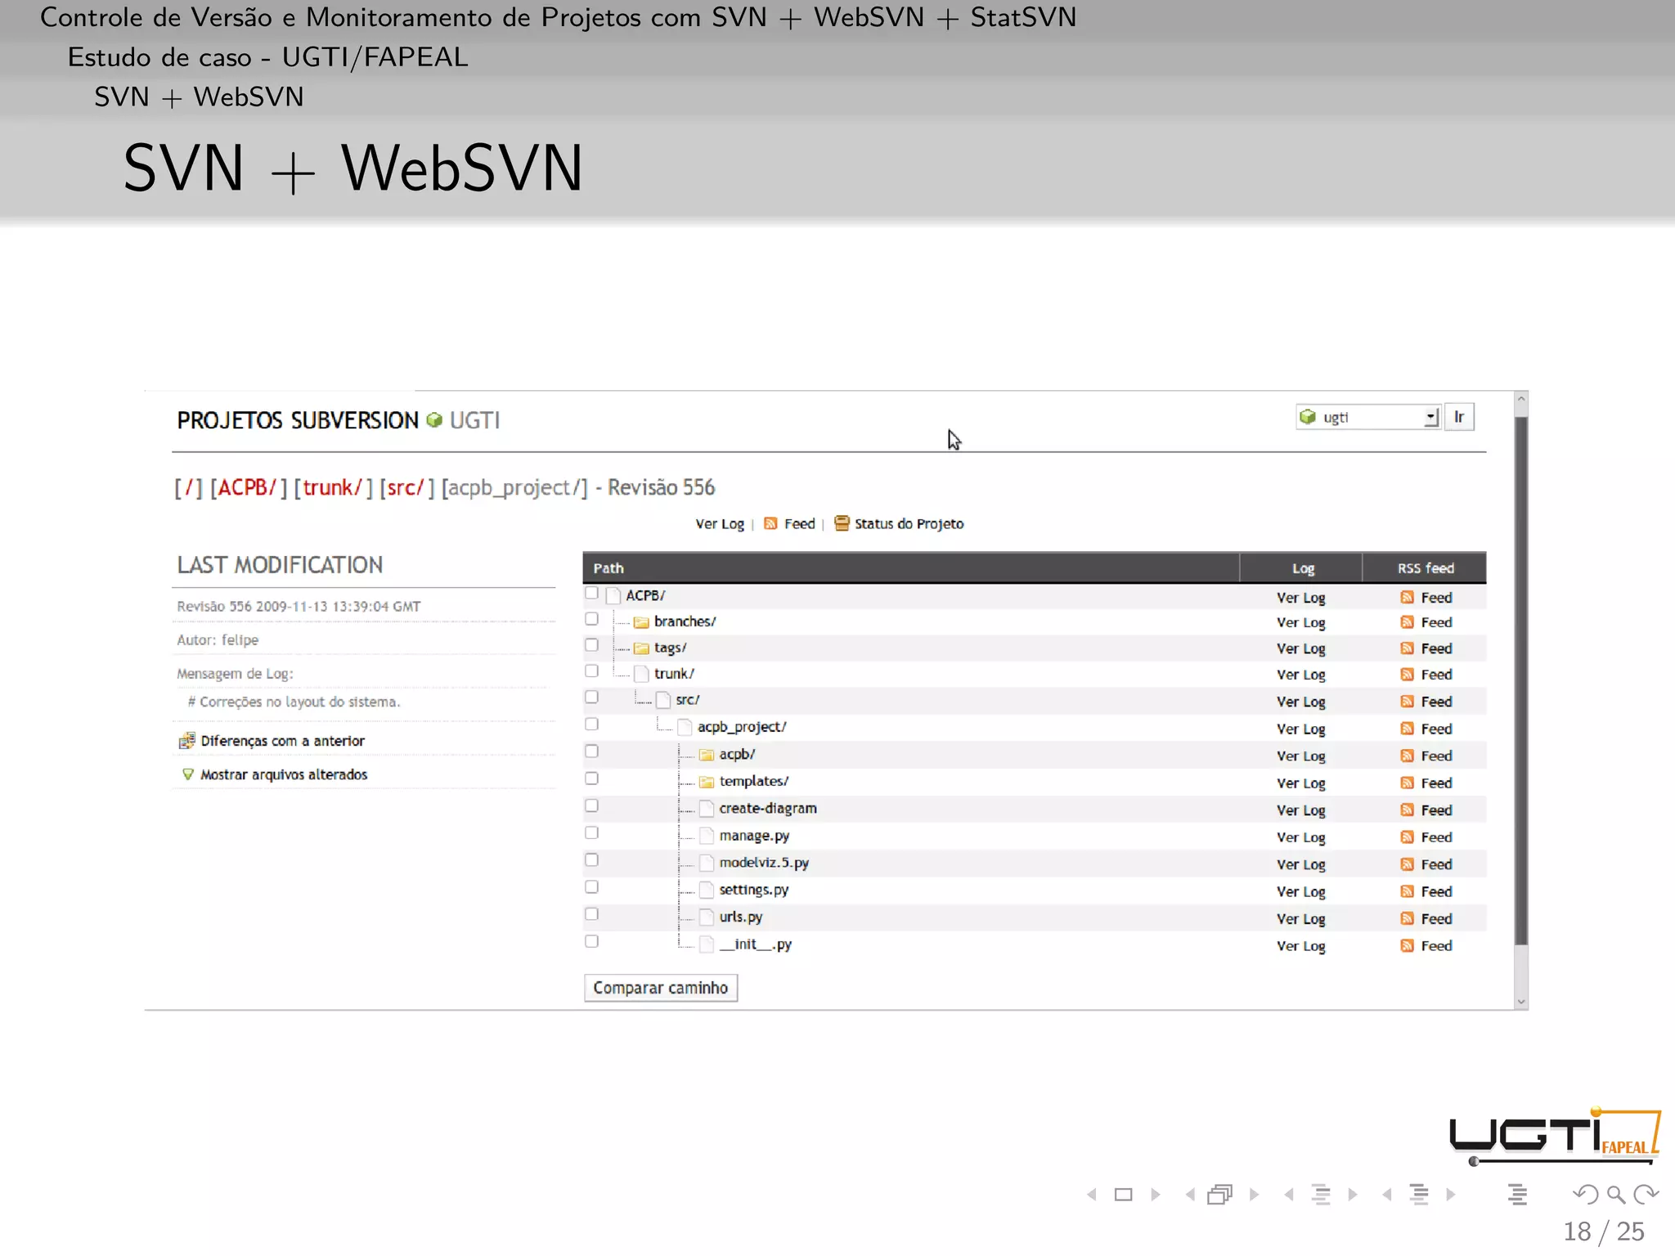Click the Status do Projeto icon

[x=842, y=523]
